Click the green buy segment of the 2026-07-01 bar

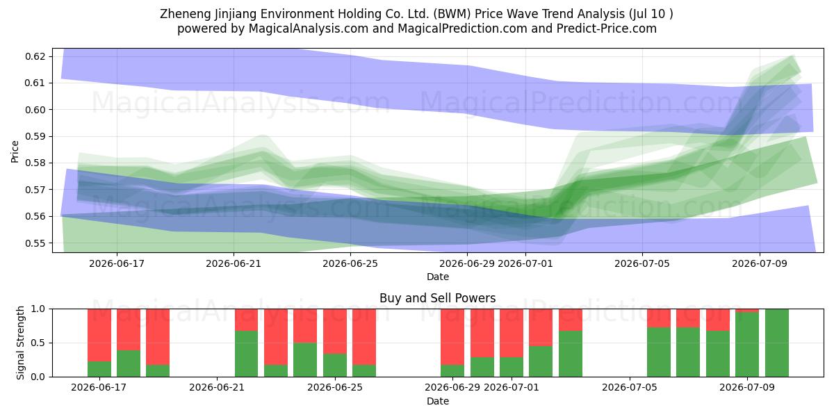pyautogui.click(x=512, y=367)
